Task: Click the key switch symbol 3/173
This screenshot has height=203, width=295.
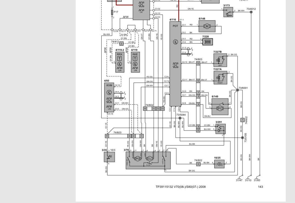Action: click(228, 13)
